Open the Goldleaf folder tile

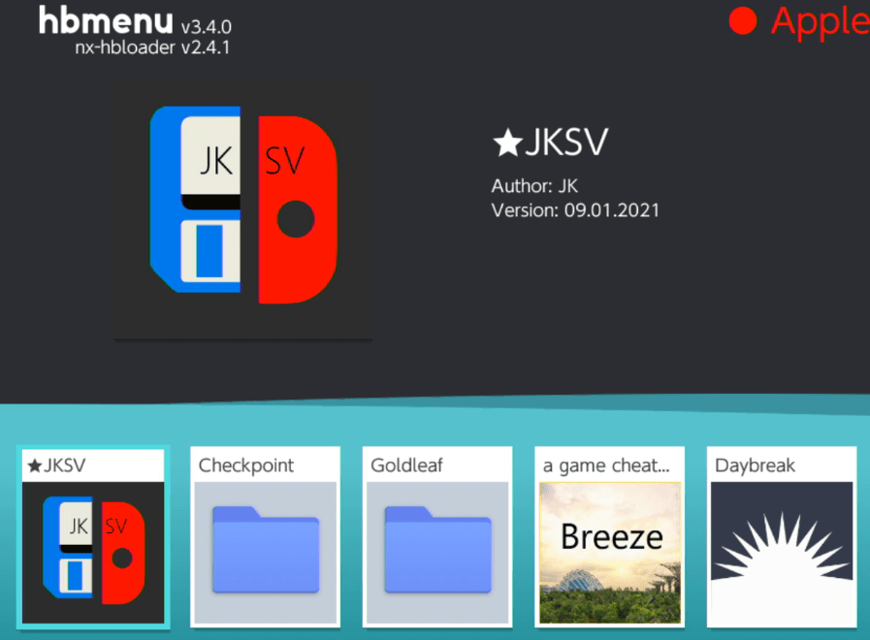click(437, 537)
